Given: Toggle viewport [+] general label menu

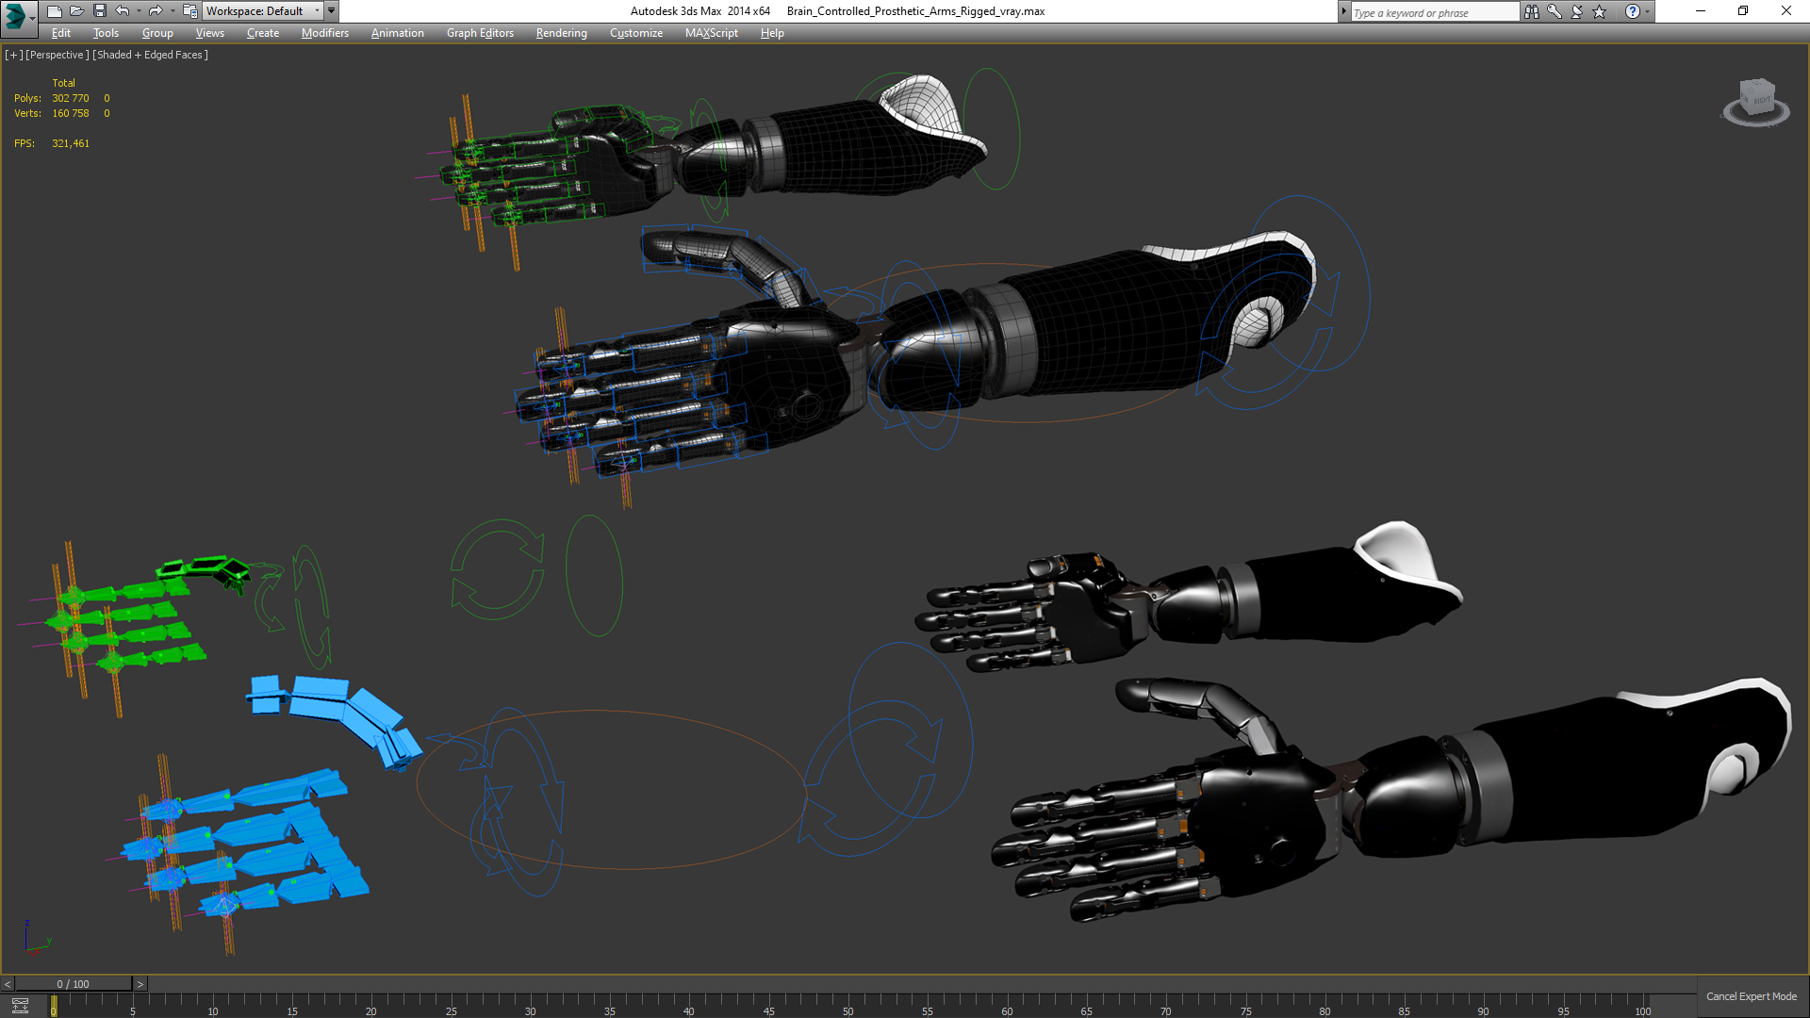Looking at the screenshot, I should point(13,55).
